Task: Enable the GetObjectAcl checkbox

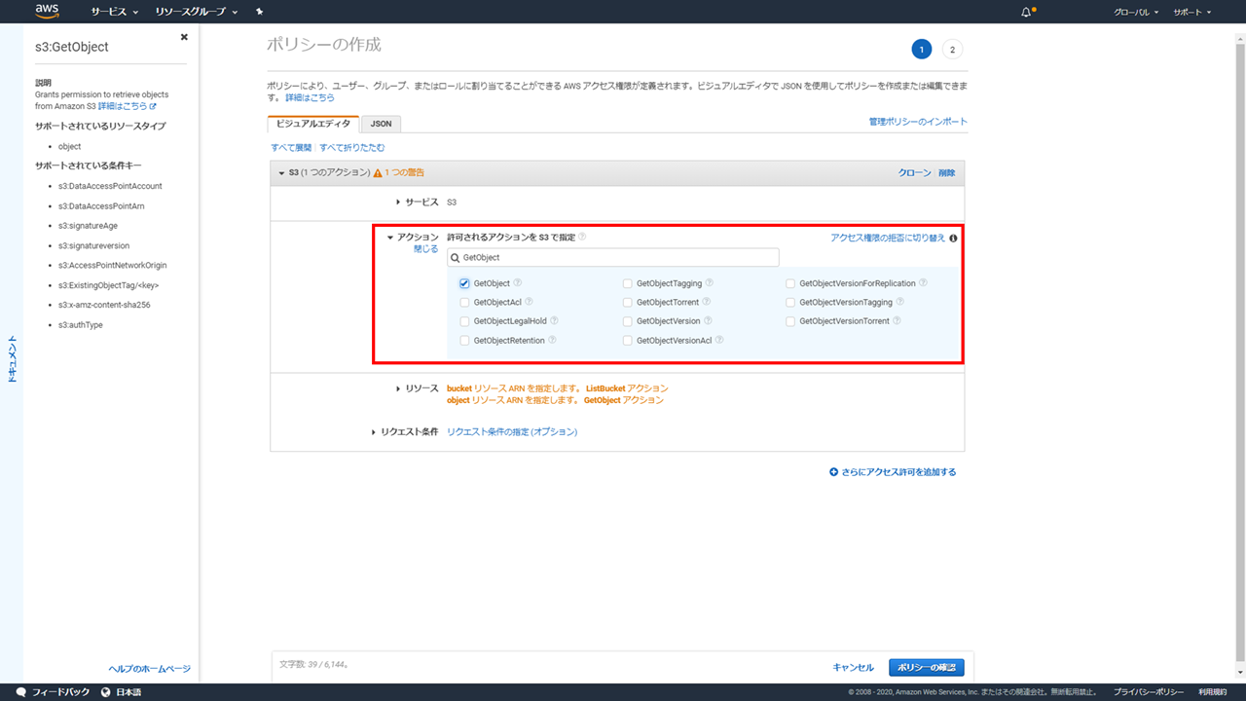Action: (464, 302)
